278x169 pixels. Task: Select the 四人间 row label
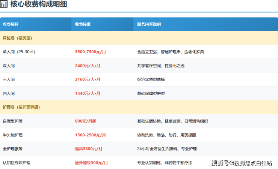[9, 93]
